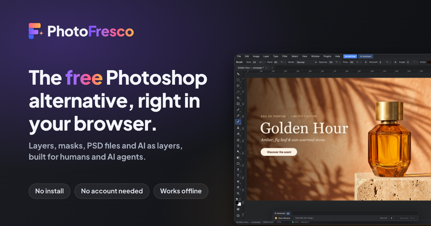Open the Edit menu
The image size is (431, 226).
click(x=247, y=56)
